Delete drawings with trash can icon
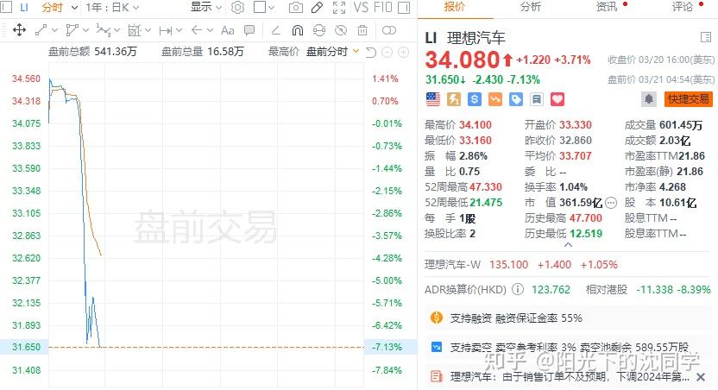The width and height of the screenshot is (718, 390). (x=362, y=31)
